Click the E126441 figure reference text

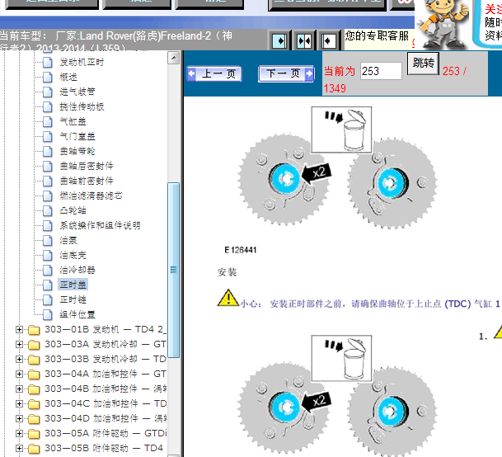click(241, 250)
